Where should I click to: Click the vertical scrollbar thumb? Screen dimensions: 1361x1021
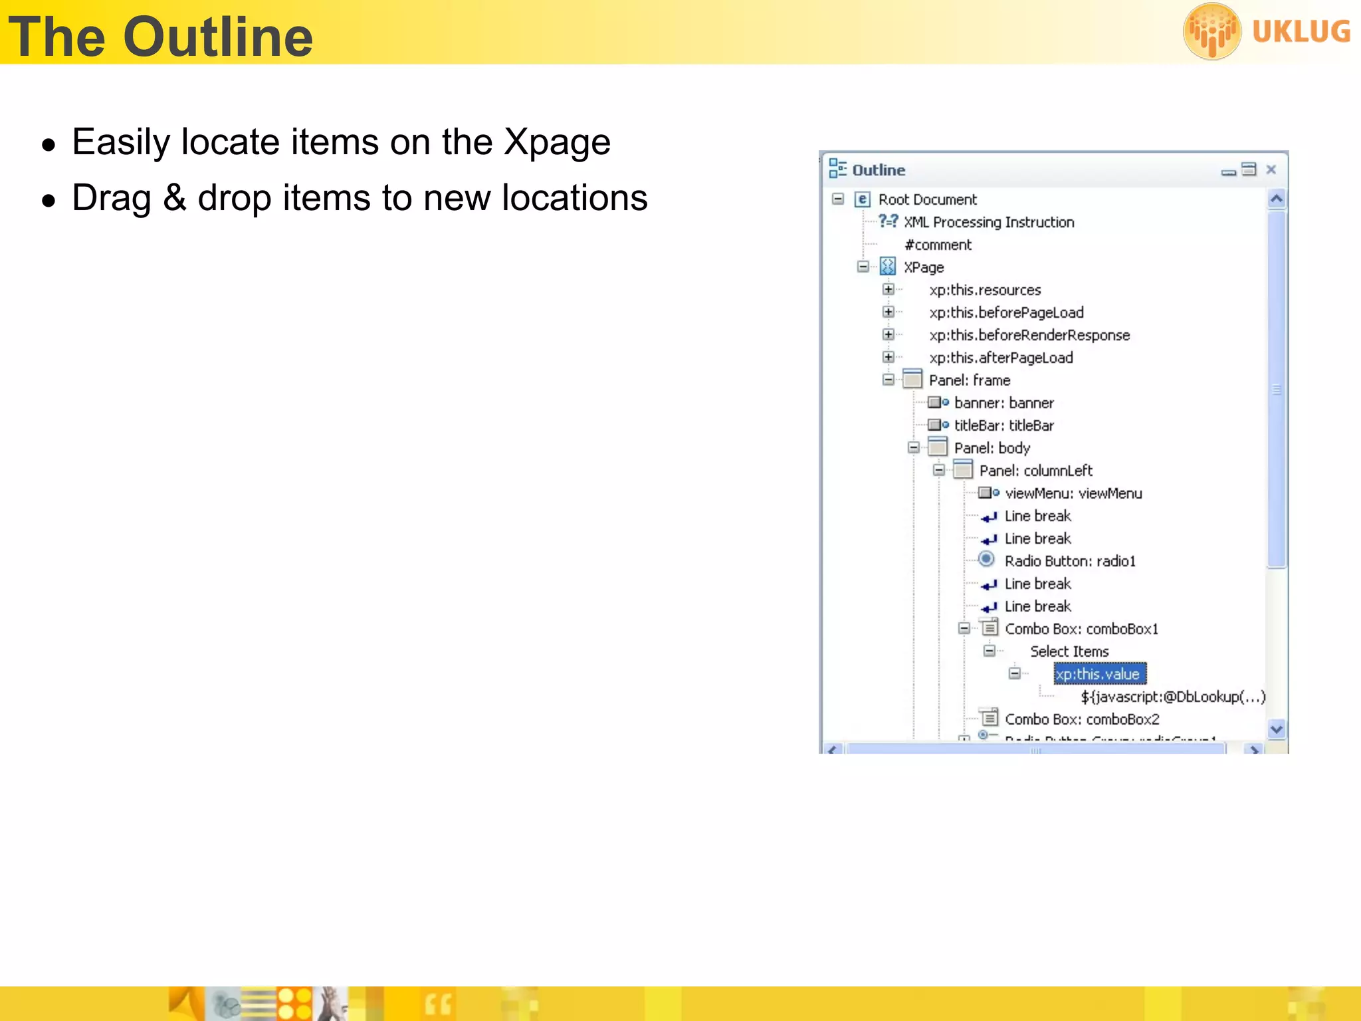pyautogui.click(x=1276, y=389)
